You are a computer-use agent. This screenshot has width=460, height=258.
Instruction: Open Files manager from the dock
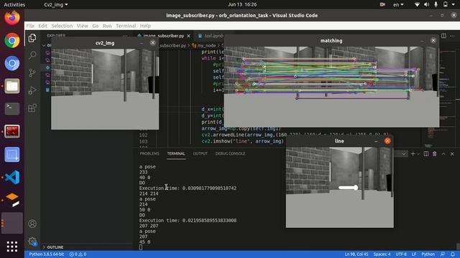pyautogui.click(x=12, y=86)
